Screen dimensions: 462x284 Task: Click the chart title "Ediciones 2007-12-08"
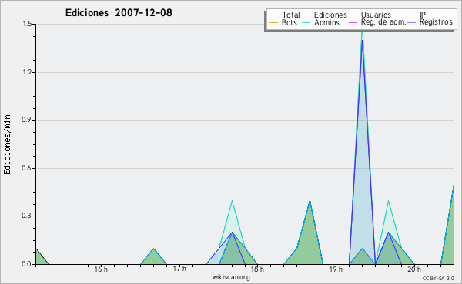click(119, 13)
